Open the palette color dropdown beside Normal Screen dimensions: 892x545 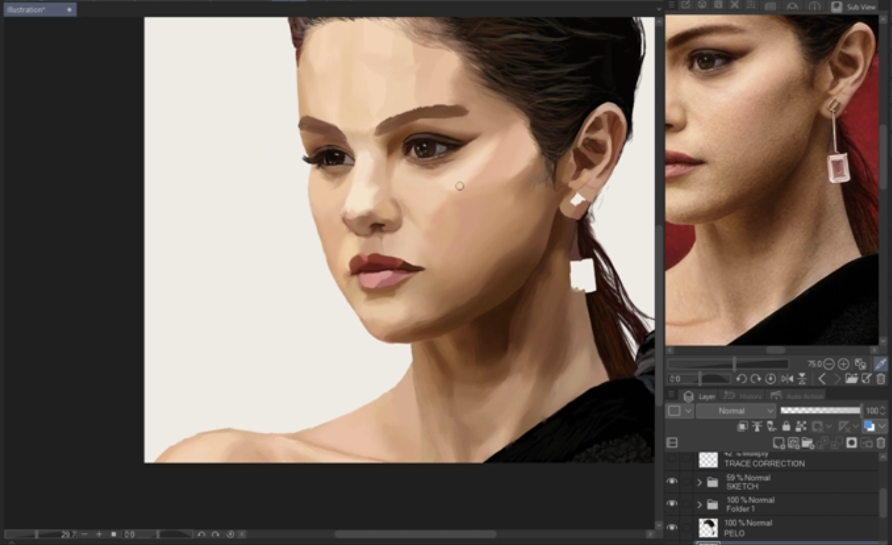pos(679,411)
